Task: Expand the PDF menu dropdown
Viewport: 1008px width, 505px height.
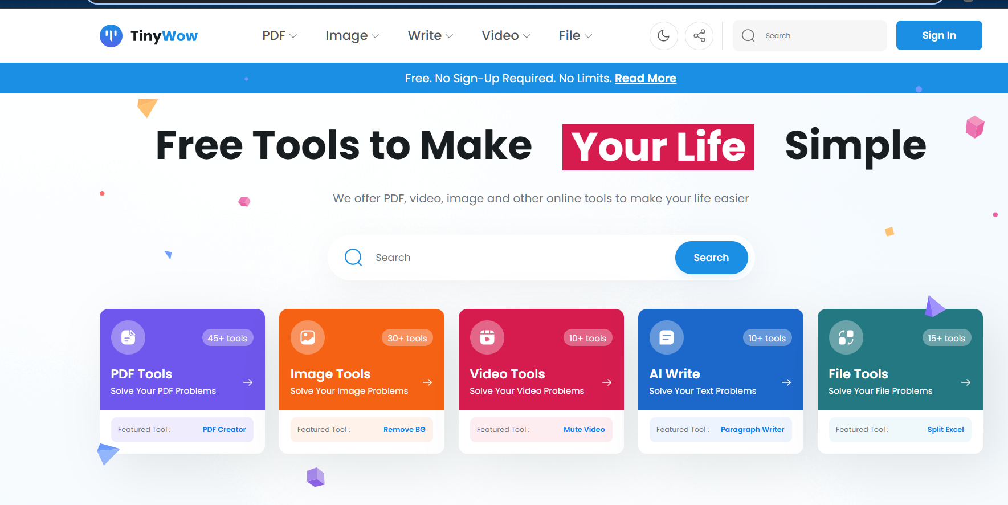Action: 279,36
